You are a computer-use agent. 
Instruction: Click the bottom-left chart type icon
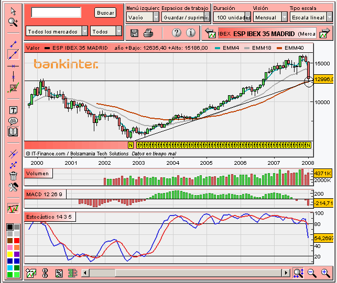point(31,273)
